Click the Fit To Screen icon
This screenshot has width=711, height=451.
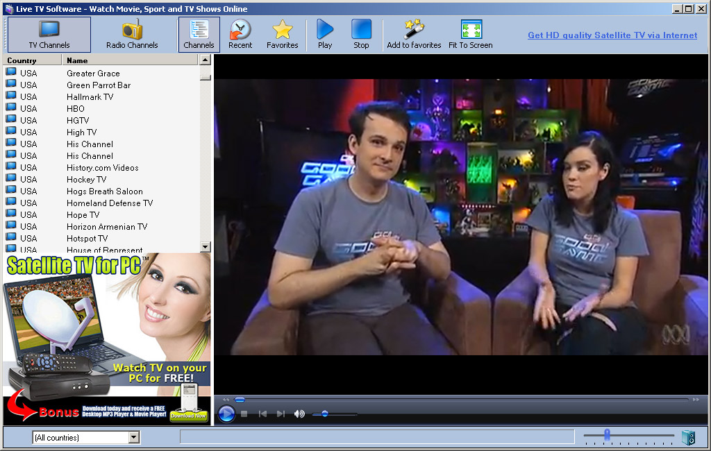tap(471, 30)
